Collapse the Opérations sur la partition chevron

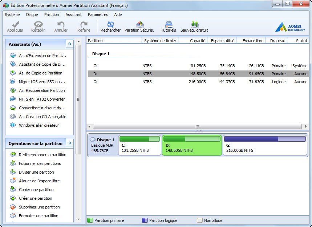click(x=70, y=143)
